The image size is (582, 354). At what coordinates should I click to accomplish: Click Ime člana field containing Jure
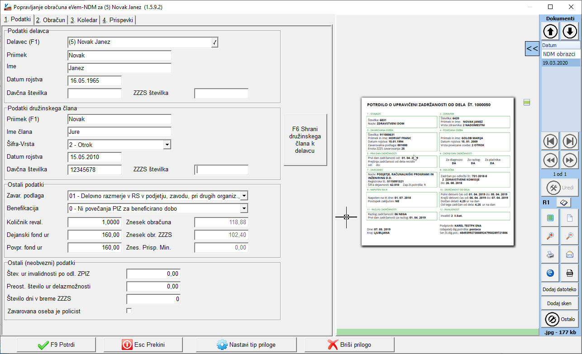tap(119, 132)
